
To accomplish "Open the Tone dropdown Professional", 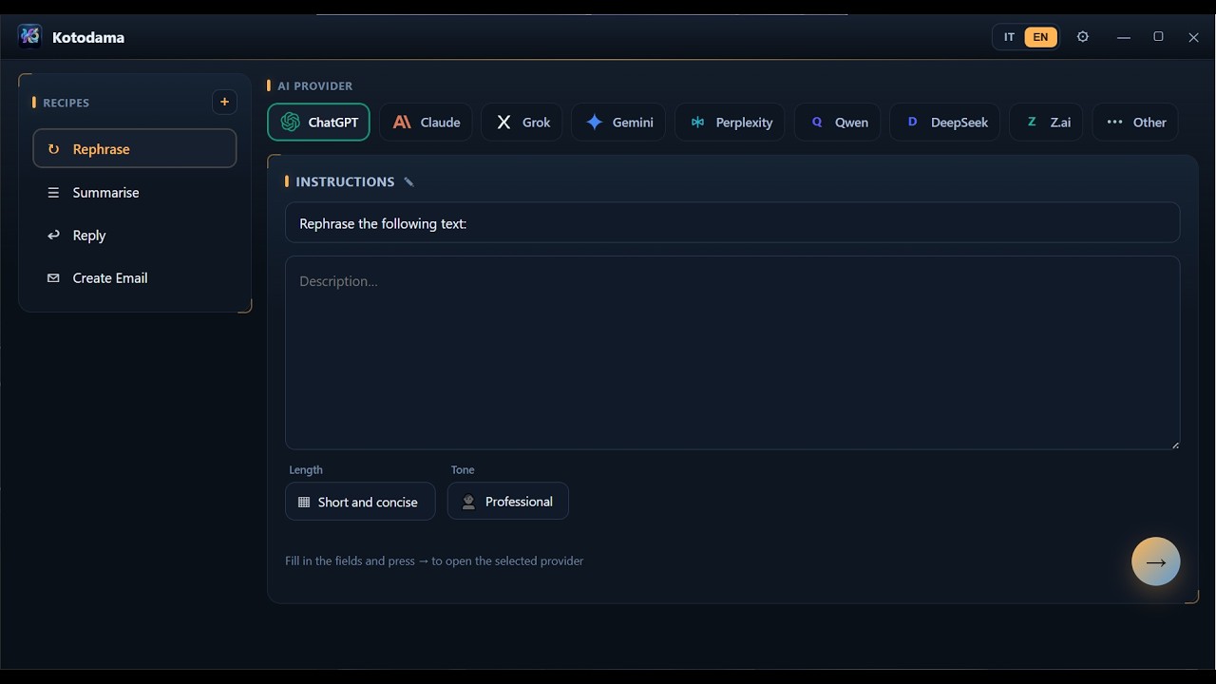I will [507, 501].
